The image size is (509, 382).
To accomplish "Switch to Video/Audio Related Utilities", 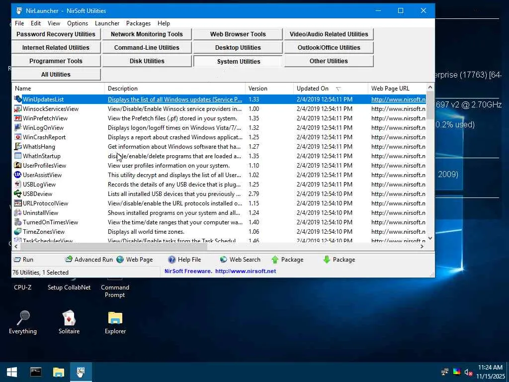I will [x=329, y=34].
